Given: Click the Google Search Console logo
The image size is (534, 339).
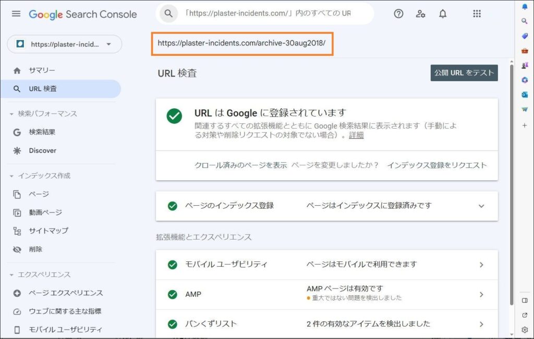Looking at the screenshot, I should click(x=83, y=14).
